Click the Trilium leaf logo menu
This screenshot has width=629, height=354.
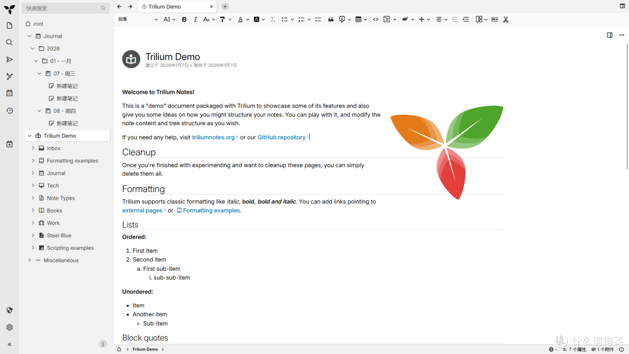click(9, 8)
